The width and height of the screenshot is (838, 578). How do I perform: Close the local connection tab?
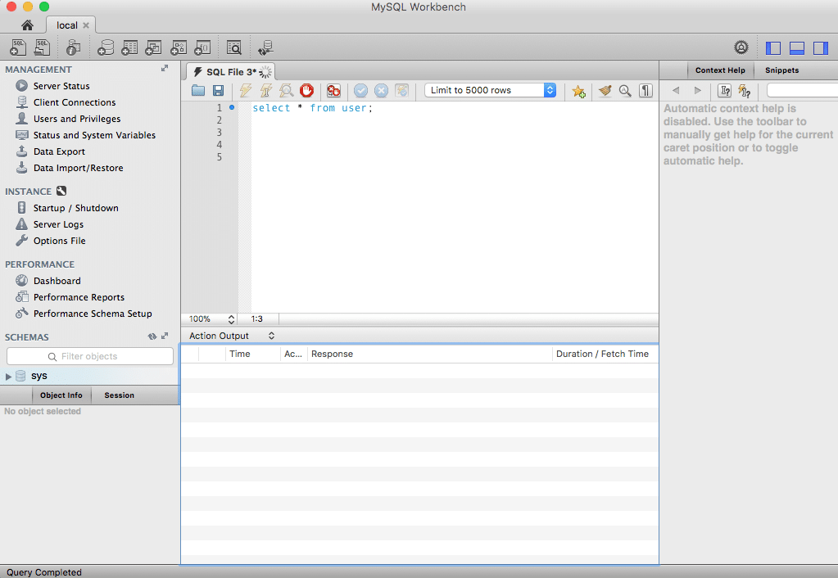(85, 25)
